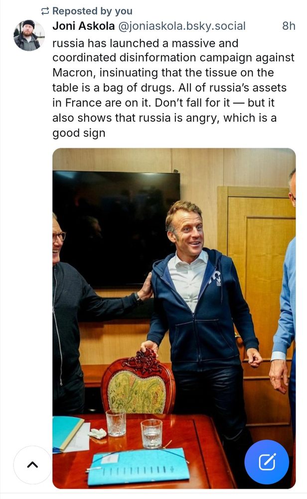Viewport: 307px width, 499px height.
Task: Click the pencil glyph inside the compose button
Action: pos(267,462)
